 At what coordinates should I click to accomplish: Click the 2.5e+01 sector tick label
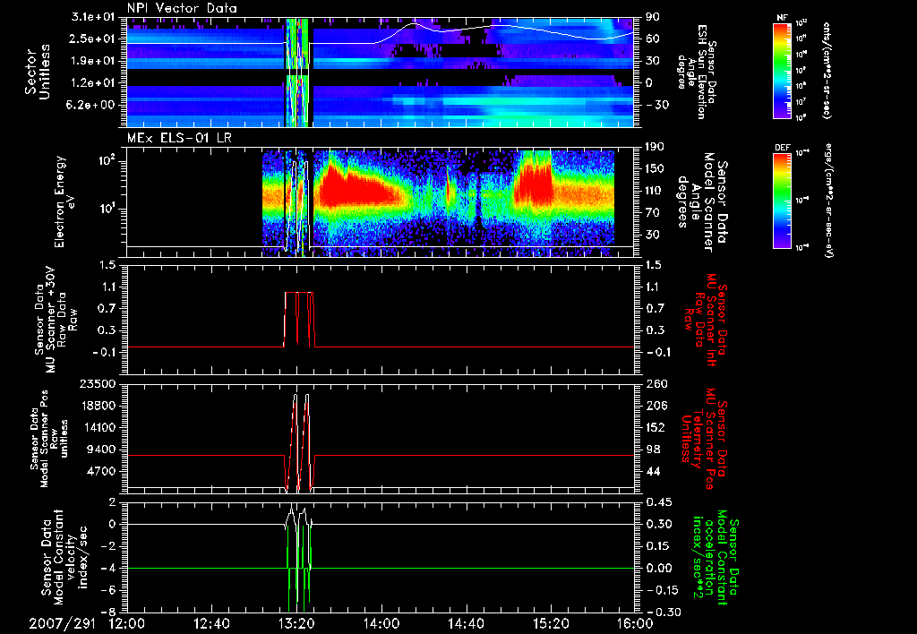[x=94, y=39]
